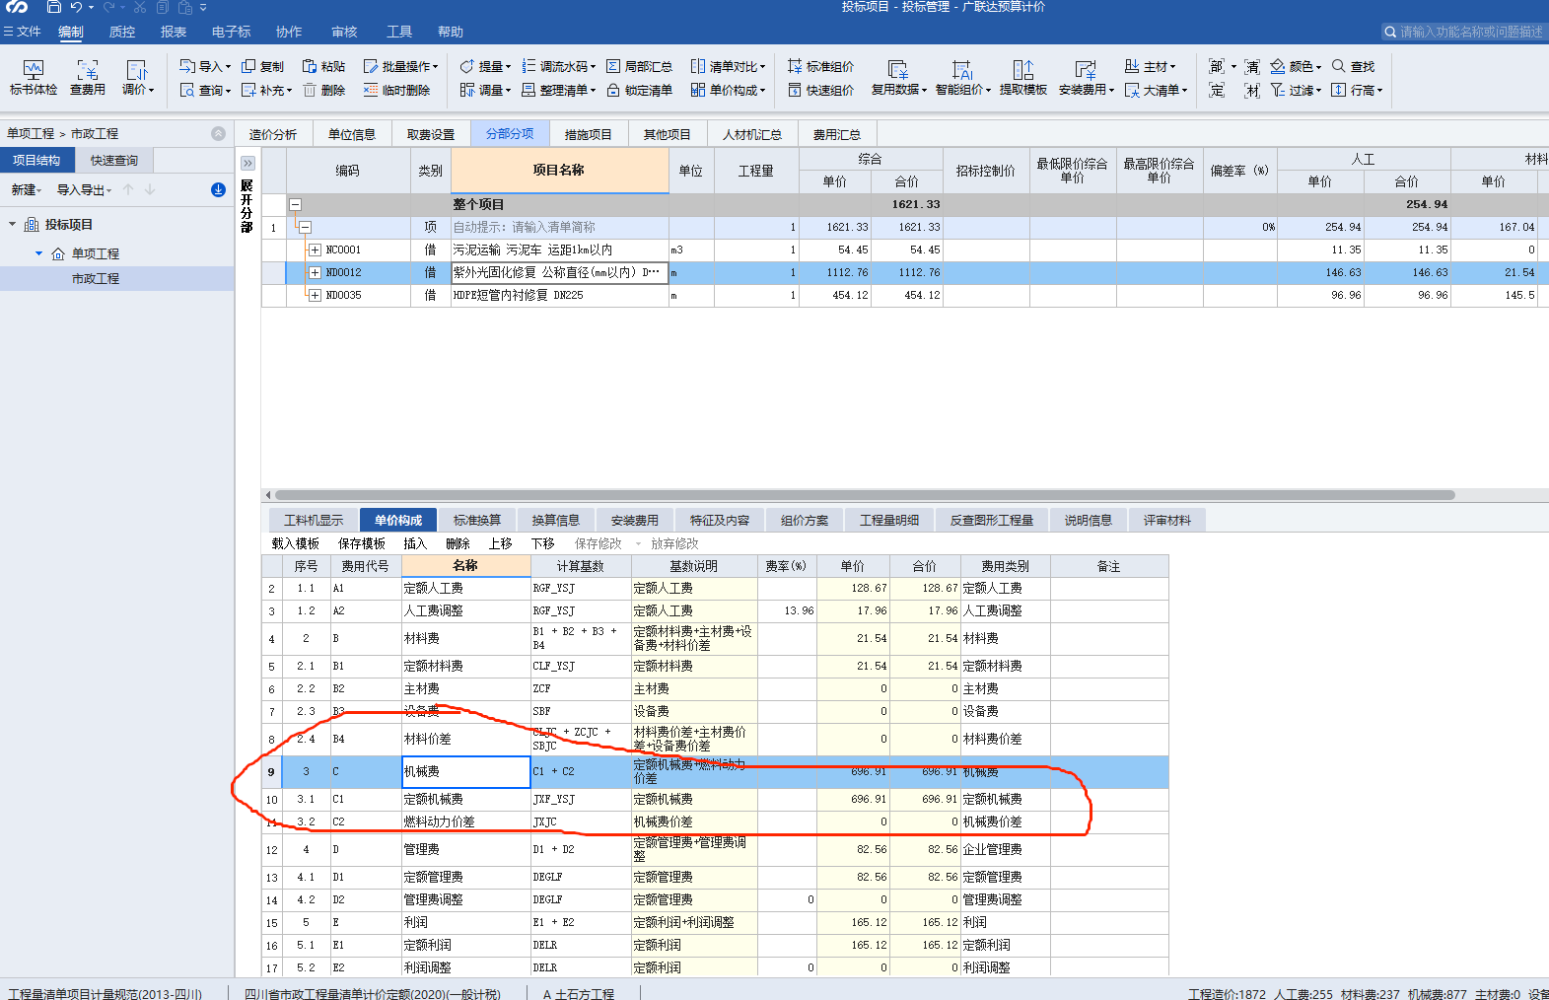Expand row ND0035 plus box
This screenshot has width=1549, height=1000.
(x=315, y=295)
